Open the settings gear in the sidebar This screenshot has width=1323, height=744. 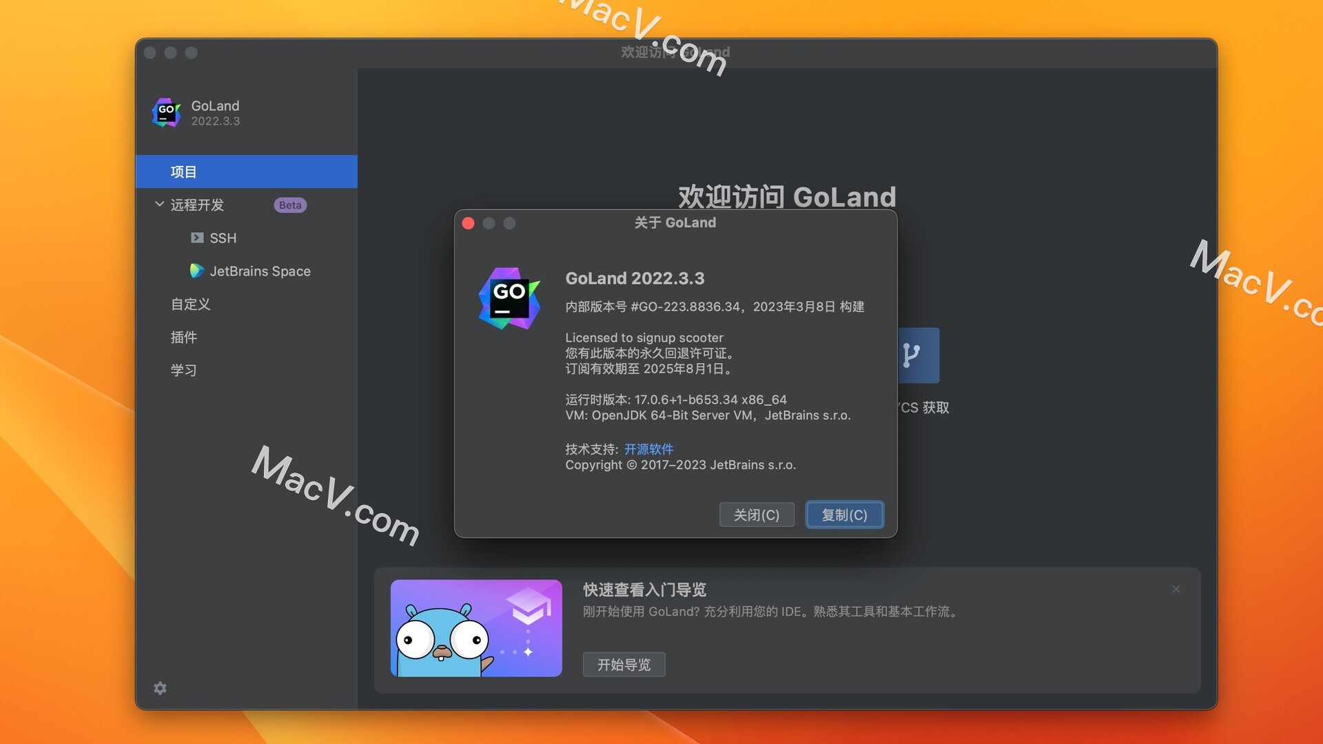(160, 688)
